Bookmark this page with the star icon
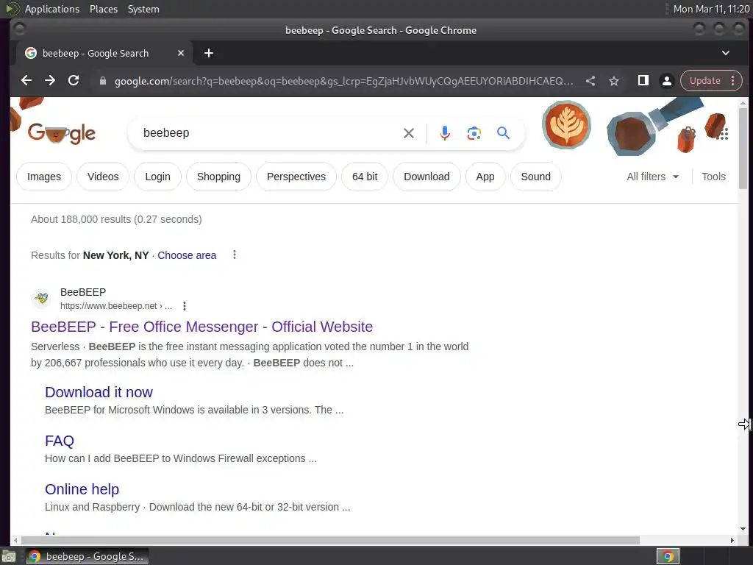 pos(614,81)
